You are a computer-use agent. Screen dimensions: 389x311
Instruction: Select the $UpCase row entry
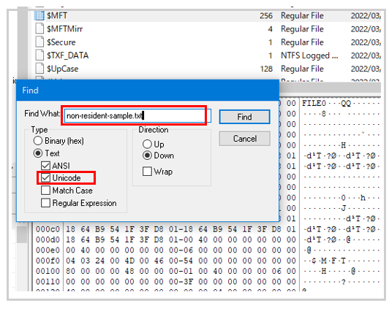pyautogui.click(x=207, y=69)
